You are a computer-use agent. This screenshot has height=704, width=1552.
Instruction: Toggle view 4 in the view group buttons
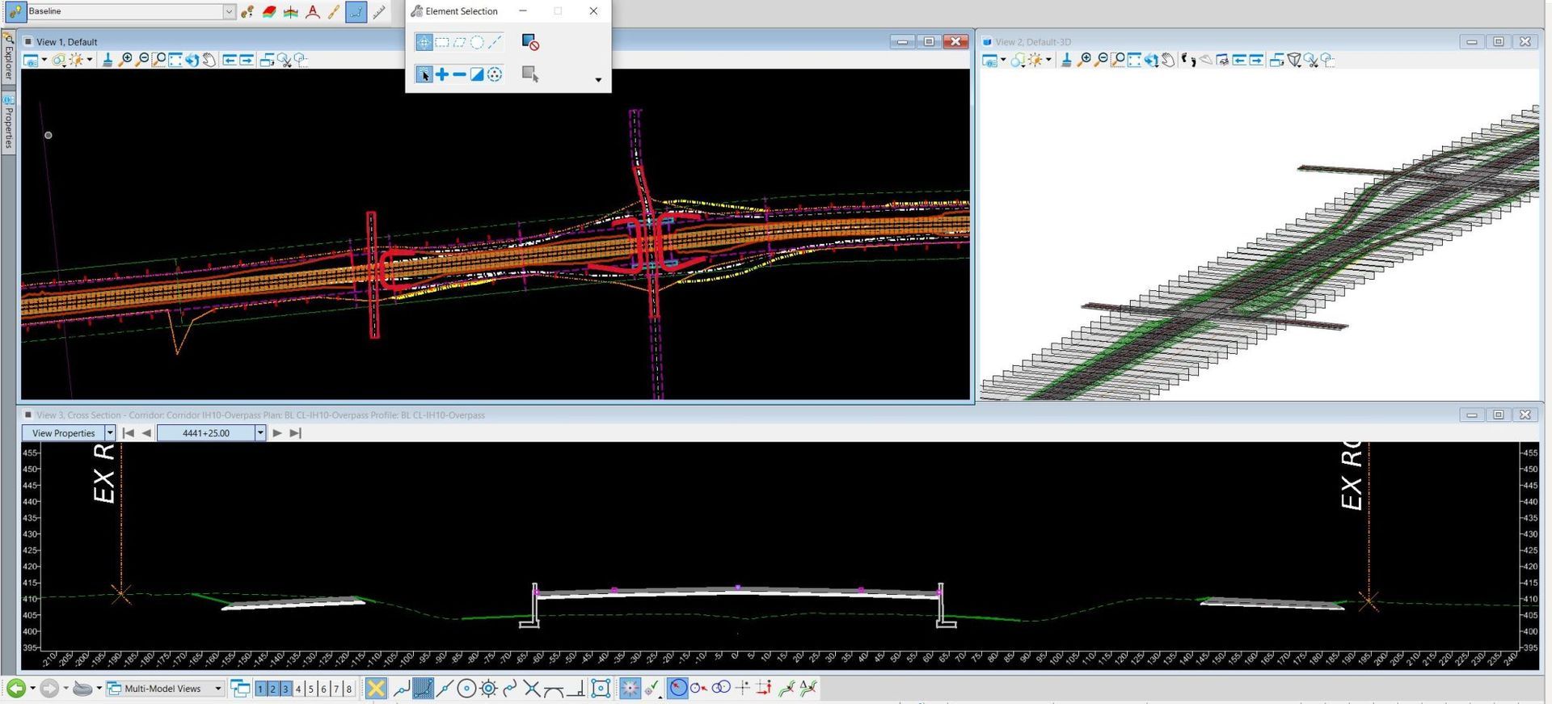click(298, 689)
